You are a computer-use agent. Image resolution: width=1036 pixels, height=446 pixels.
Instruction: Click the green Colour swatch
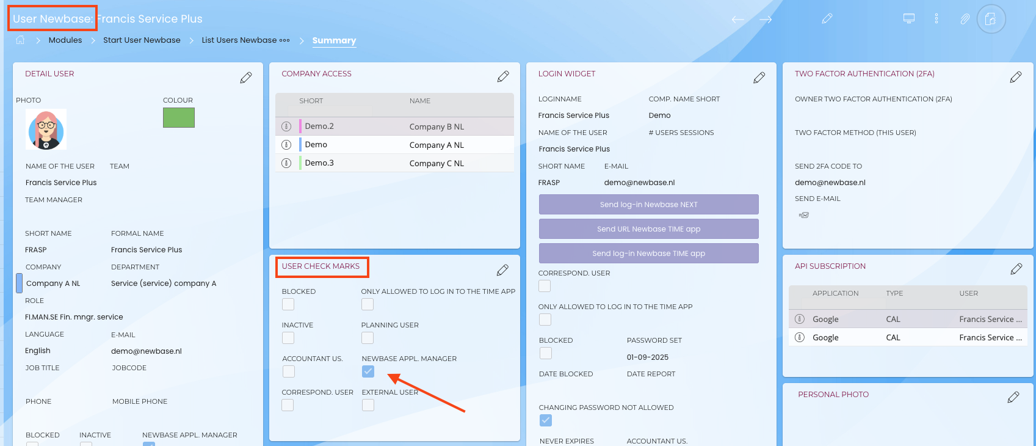179,118
